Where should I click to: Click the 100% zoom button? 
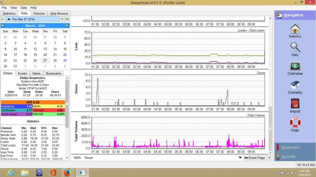pos(77,158)
